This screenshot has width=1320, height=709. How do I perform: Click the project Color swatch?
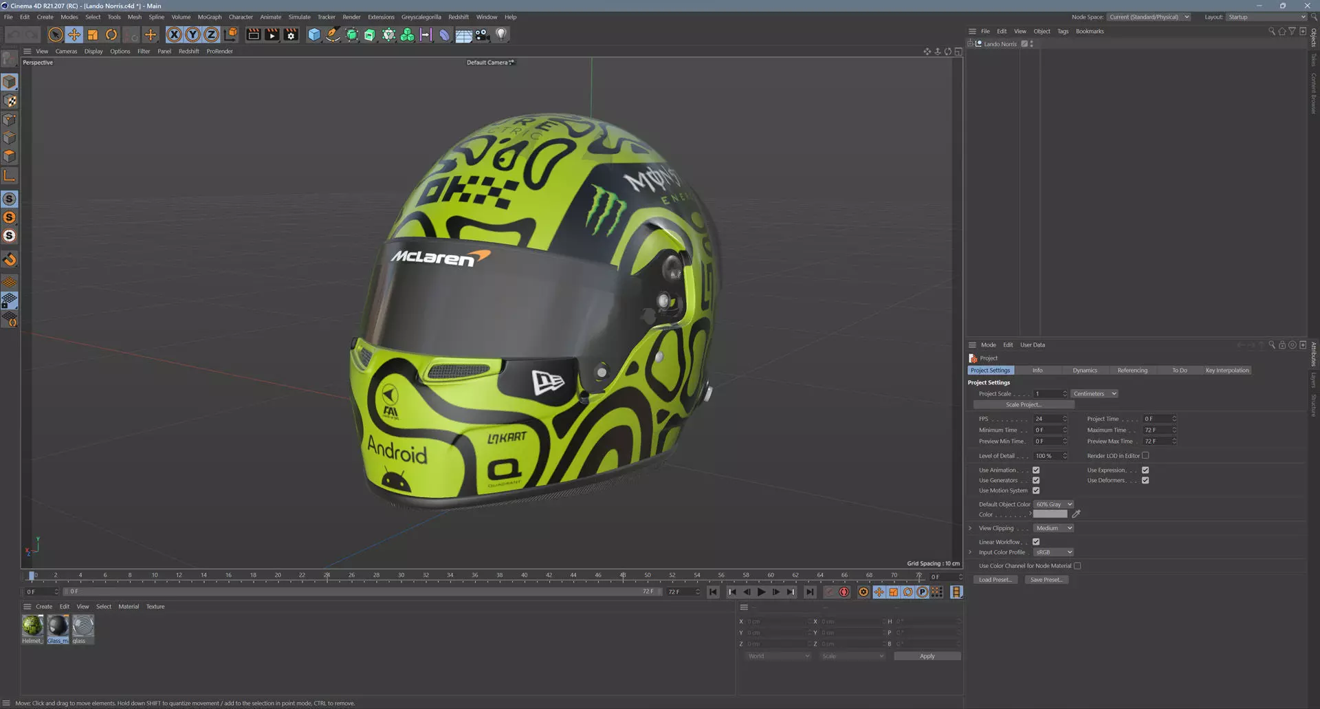coord(1050,514)
